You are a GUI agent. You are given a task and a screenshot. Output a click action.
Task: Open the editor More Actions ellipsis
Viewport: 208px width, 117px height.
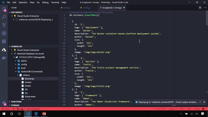coord(205,8)
